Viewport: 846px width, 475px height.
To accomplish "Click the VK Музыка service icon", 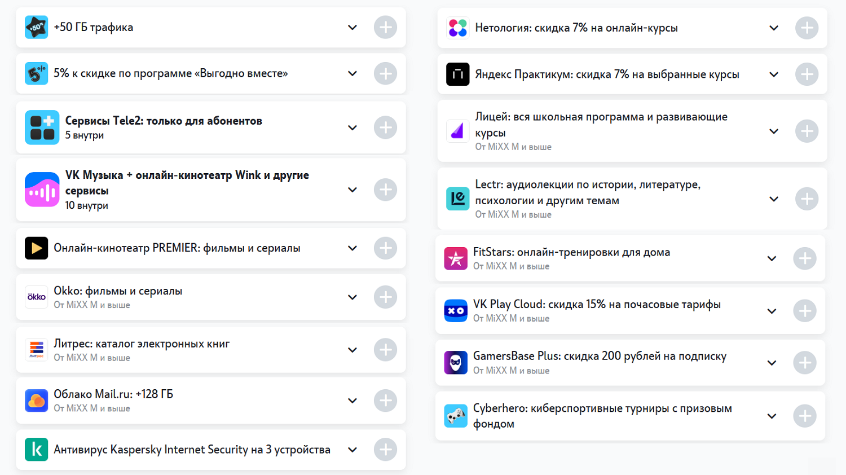I will (42, 190).
